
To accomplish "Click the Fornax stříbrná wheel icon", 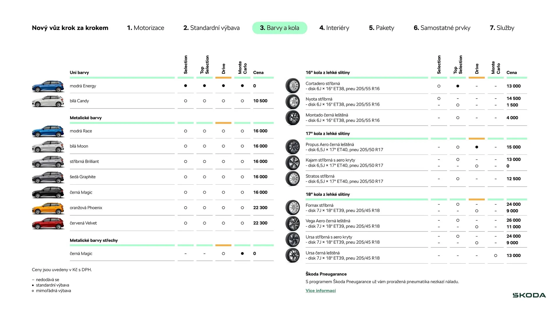I will coord(293,208).
